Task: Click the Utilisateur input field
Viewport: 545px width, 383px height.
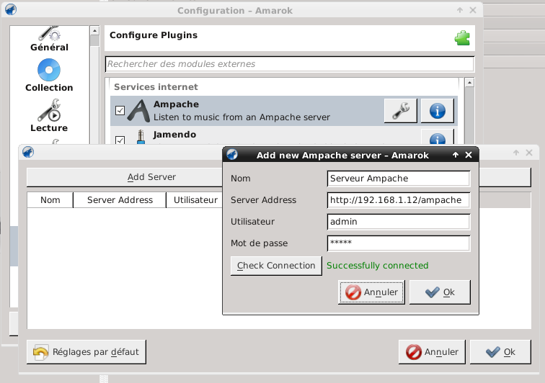Action: click(399, 222)
